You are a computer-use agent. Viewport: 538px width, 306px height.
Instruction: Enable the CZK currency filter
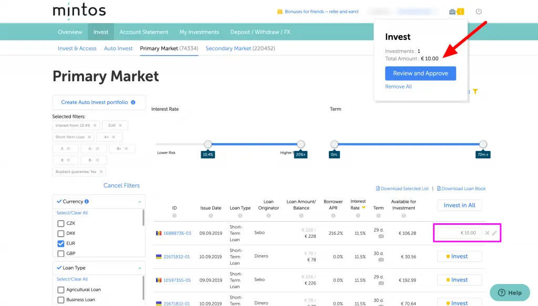pos(60,223)
